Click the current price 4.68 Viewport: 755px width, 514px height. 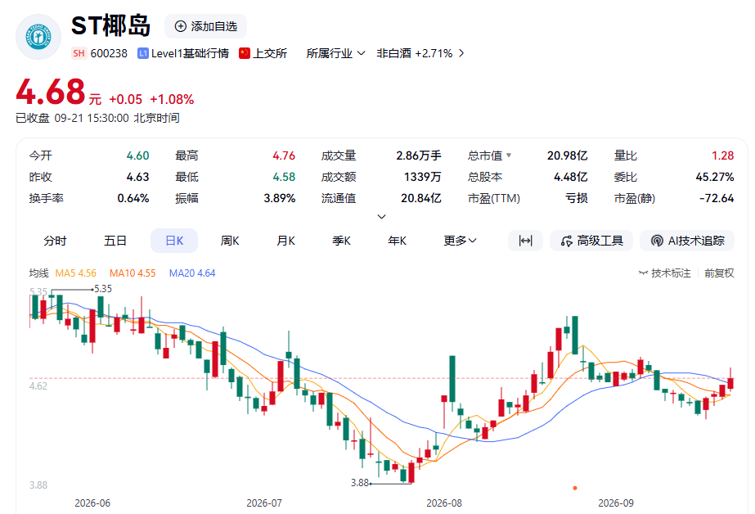coord(51,92)
